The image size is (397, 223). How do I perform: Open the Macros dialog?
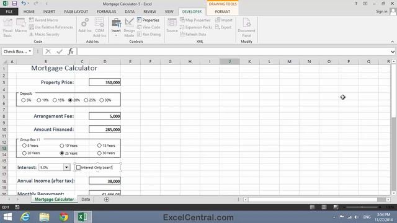pos(20,25)
